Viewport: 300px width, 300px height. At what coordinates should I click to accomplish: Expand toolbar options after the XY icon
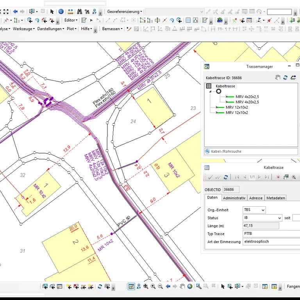(100, 13)
